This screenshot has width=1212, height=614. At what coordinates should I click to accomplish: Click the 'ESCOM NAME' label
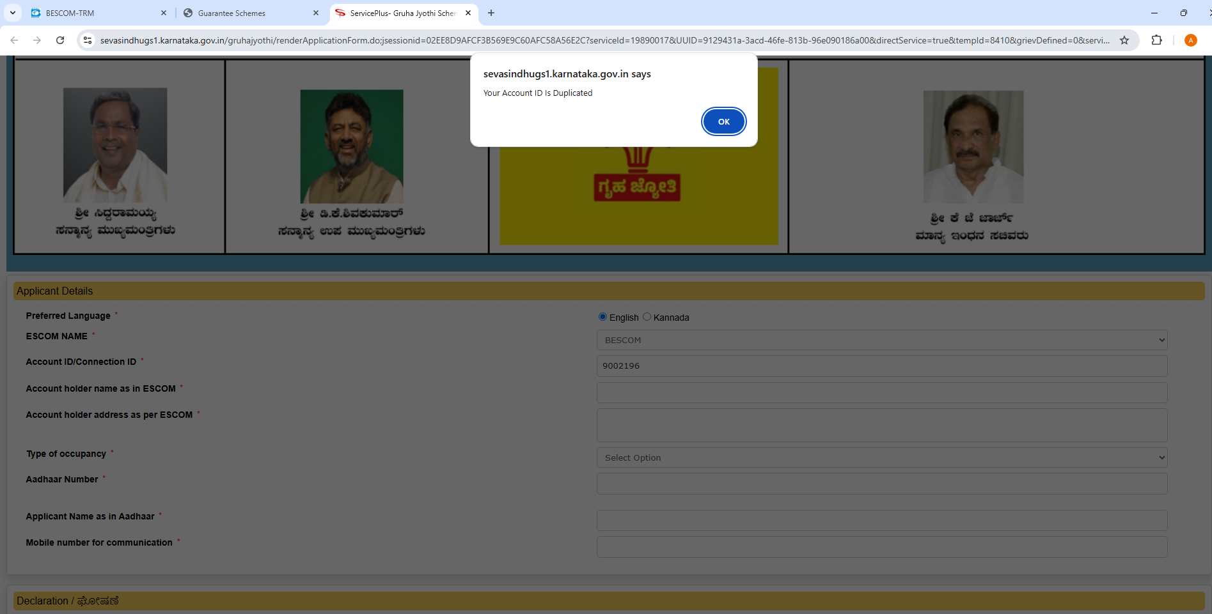click(x=57, y=336)
